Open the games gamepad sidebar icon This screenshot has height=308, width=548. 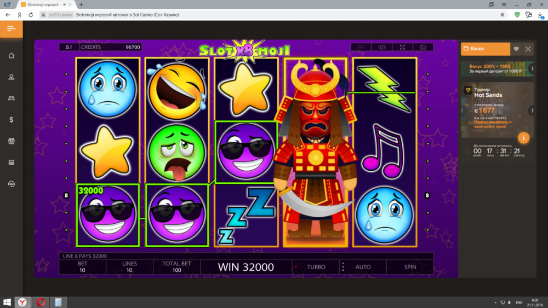(x=11, y=98)
